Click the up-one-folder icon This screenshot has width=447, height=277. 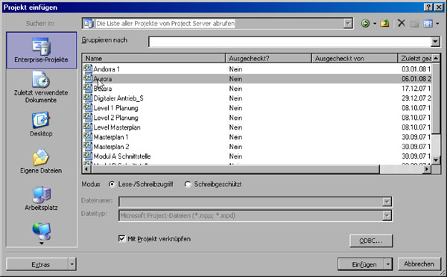pos(385,23)
